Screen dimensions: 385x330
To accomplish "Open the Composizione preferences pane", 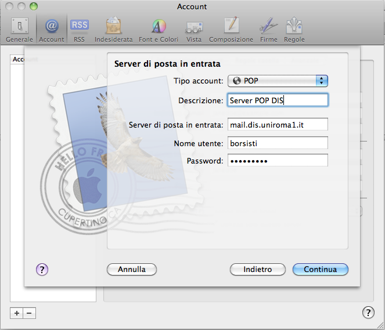I will click(x=231, y=29).
